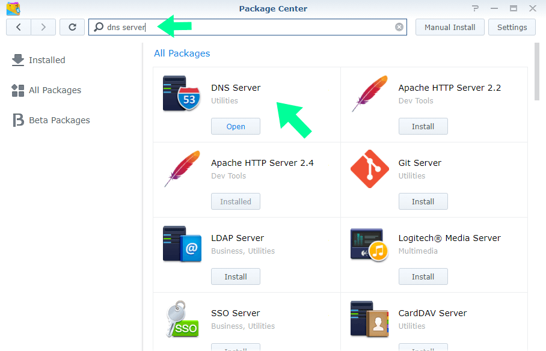
Task: Open Manual Install dialog
Action: [x=450, y=27]
